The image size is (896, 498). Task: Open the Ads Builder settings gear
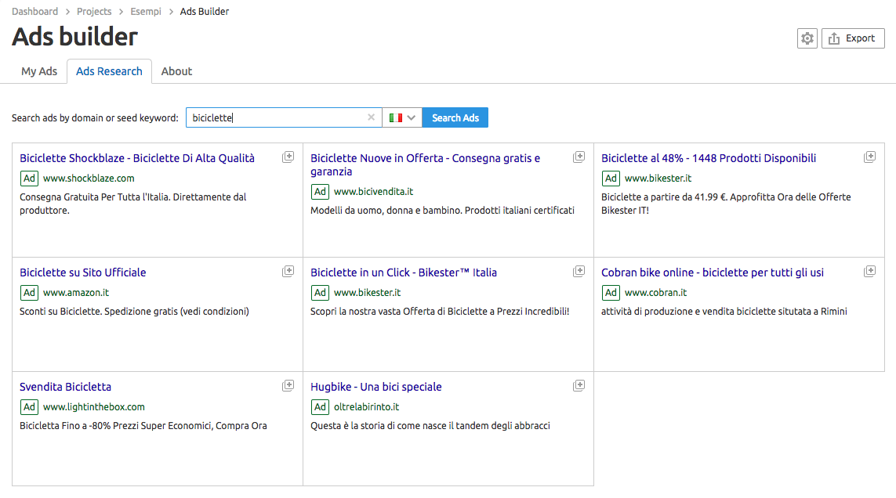coord(807,38)
